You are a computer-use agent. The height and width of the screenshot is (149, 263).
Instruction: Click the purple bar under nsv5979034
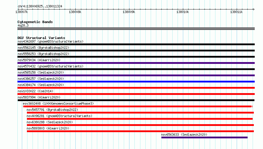pyautogui.click(x=136, y=63)
